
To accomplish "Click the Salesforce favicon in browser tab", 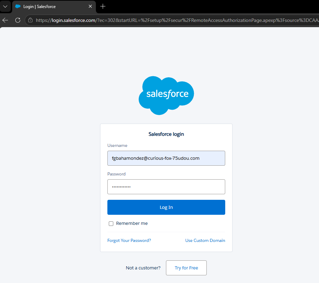I will 18,7.
